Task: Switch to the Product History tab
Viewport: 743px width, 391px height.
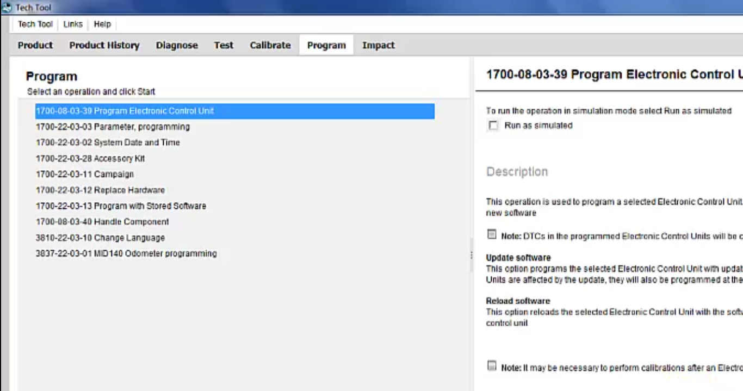Action: [x=104, y=45]
